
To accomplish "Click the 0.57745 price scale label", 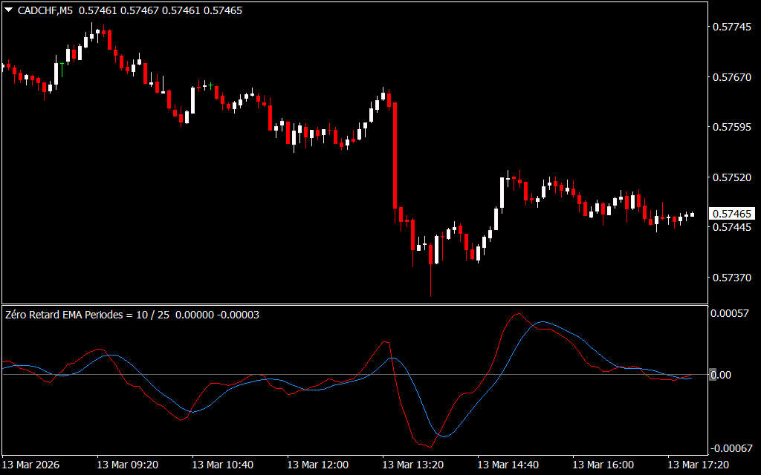I will (732, 27).
